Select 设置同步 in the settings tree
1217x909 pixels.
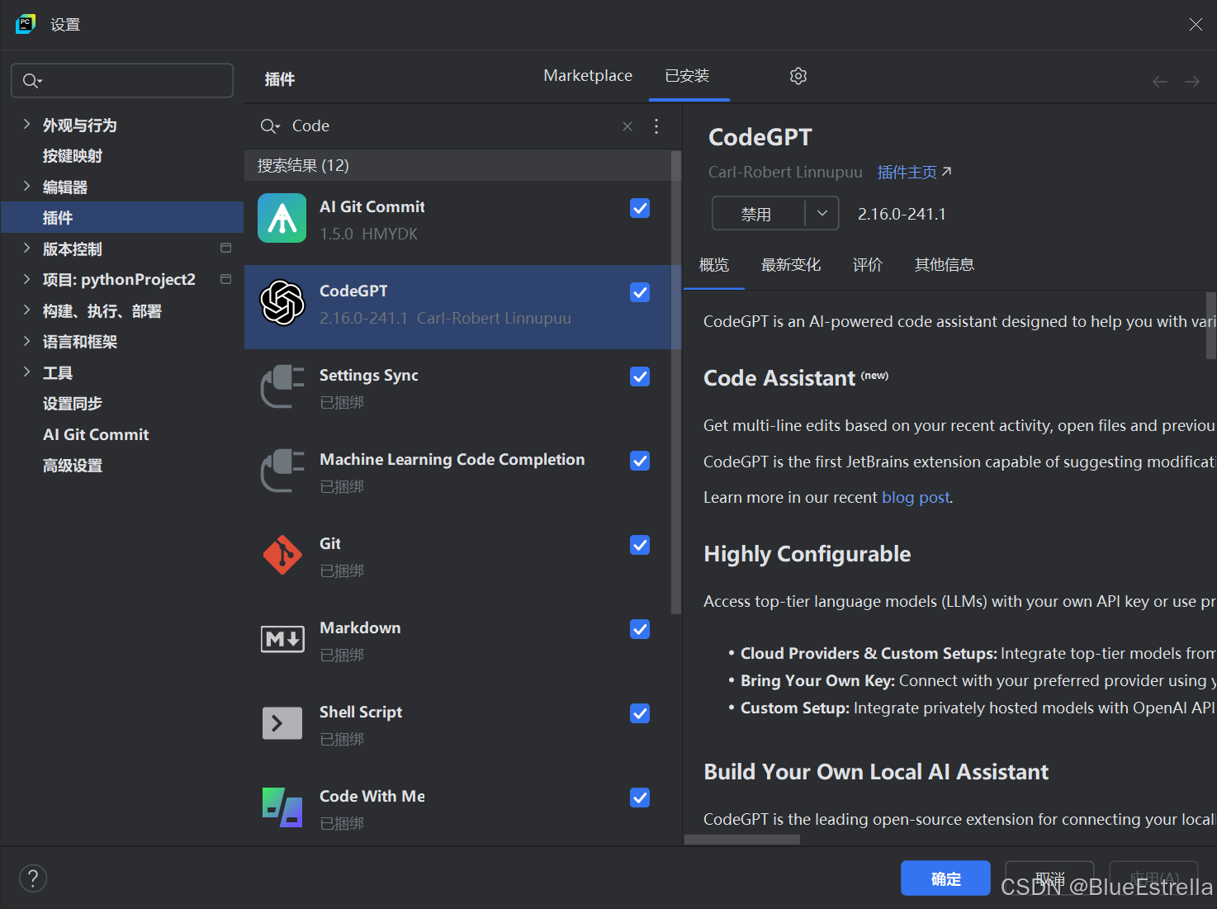coord(73,404)
